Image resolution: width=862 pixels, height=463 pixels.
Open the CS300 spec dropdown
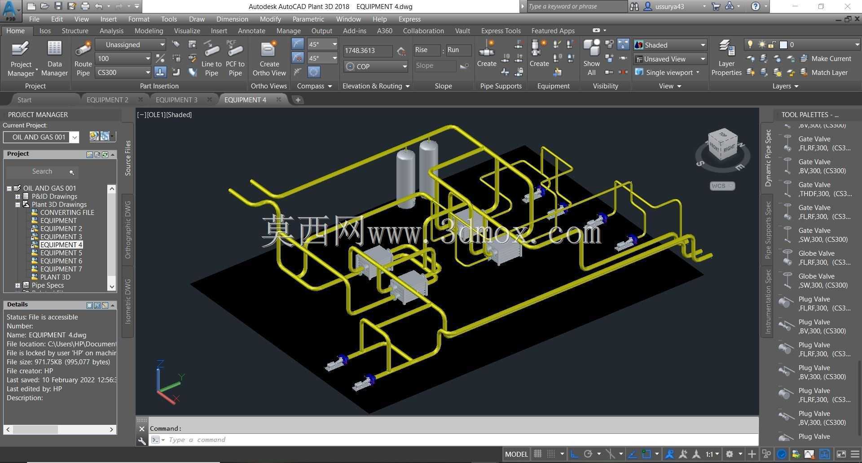(123, 72)
